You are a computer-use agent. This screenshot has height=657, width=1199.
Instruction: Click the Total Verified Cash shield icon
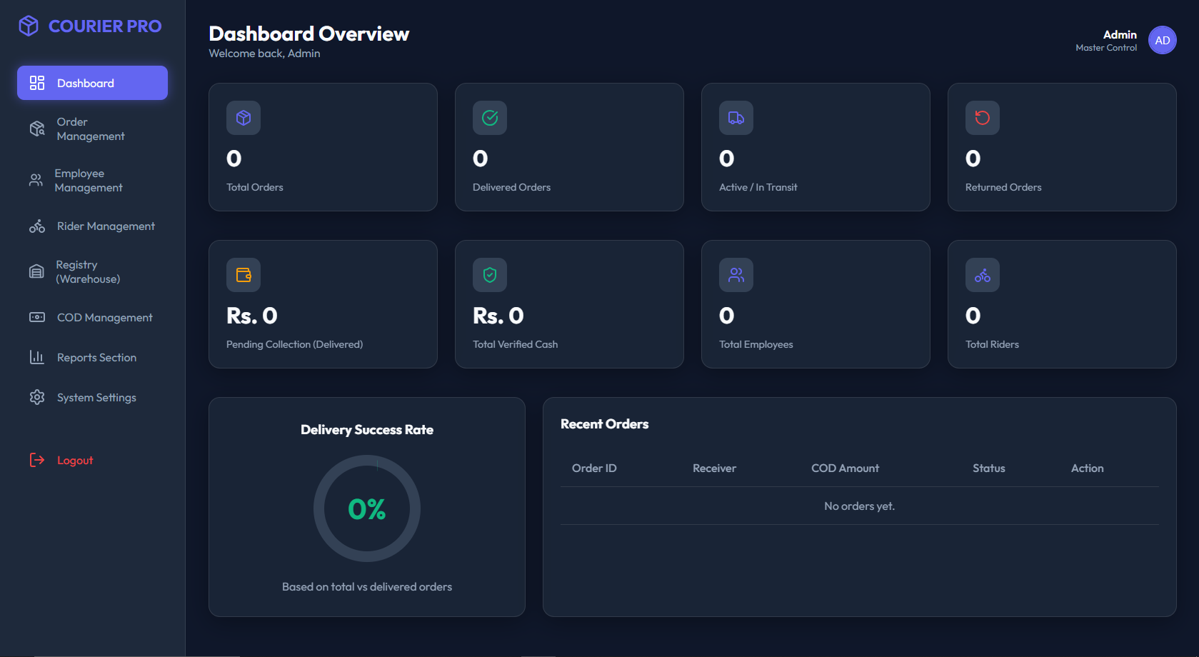tap(490, 275)
